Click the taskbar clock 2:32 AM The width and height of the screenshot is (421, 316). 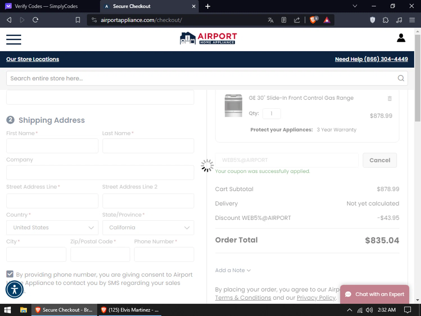(386, 310)
